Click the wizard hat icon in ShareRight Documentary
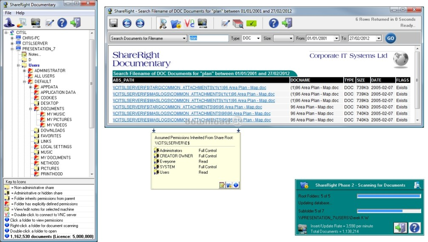The image size is (428, 242). coord(9,23)
